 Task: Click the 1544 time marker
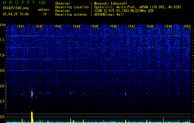point(76,26)
